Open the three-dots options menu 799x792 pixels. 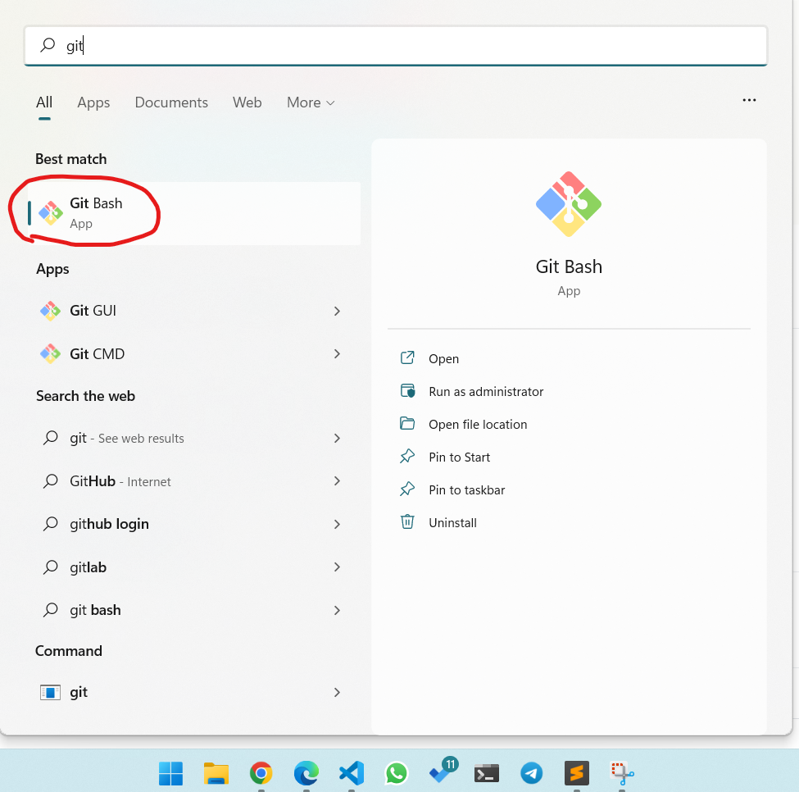749,100
